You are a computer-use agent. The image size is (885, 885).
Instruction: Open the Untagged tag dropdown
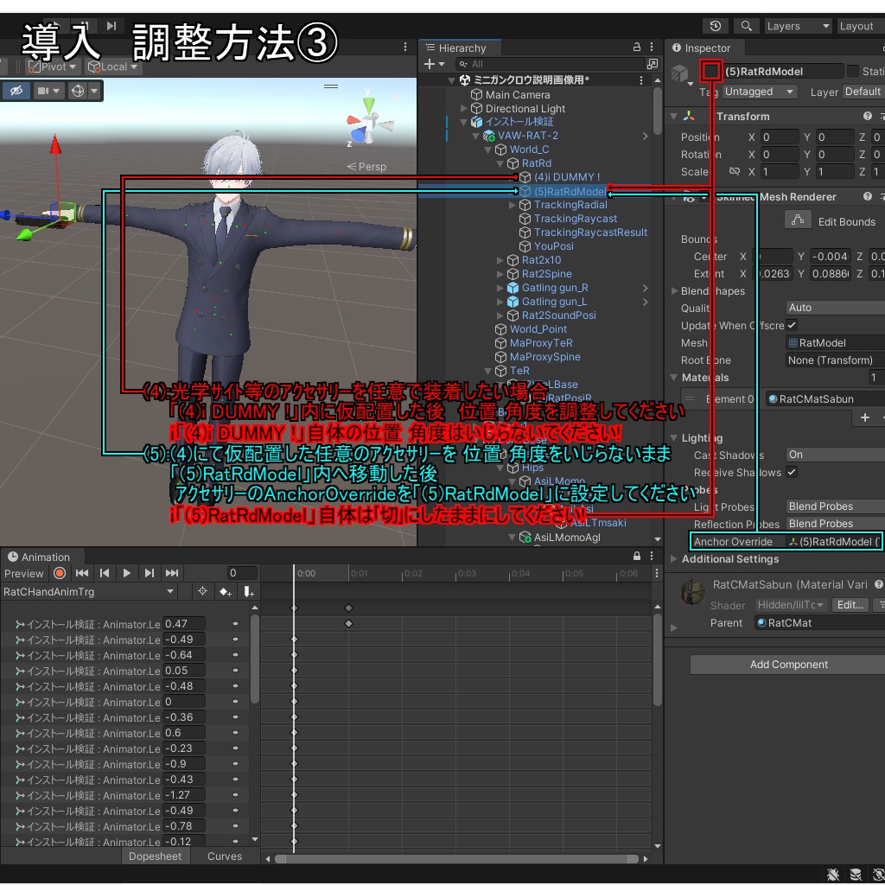pyautogui.click(x=760, y=92)
